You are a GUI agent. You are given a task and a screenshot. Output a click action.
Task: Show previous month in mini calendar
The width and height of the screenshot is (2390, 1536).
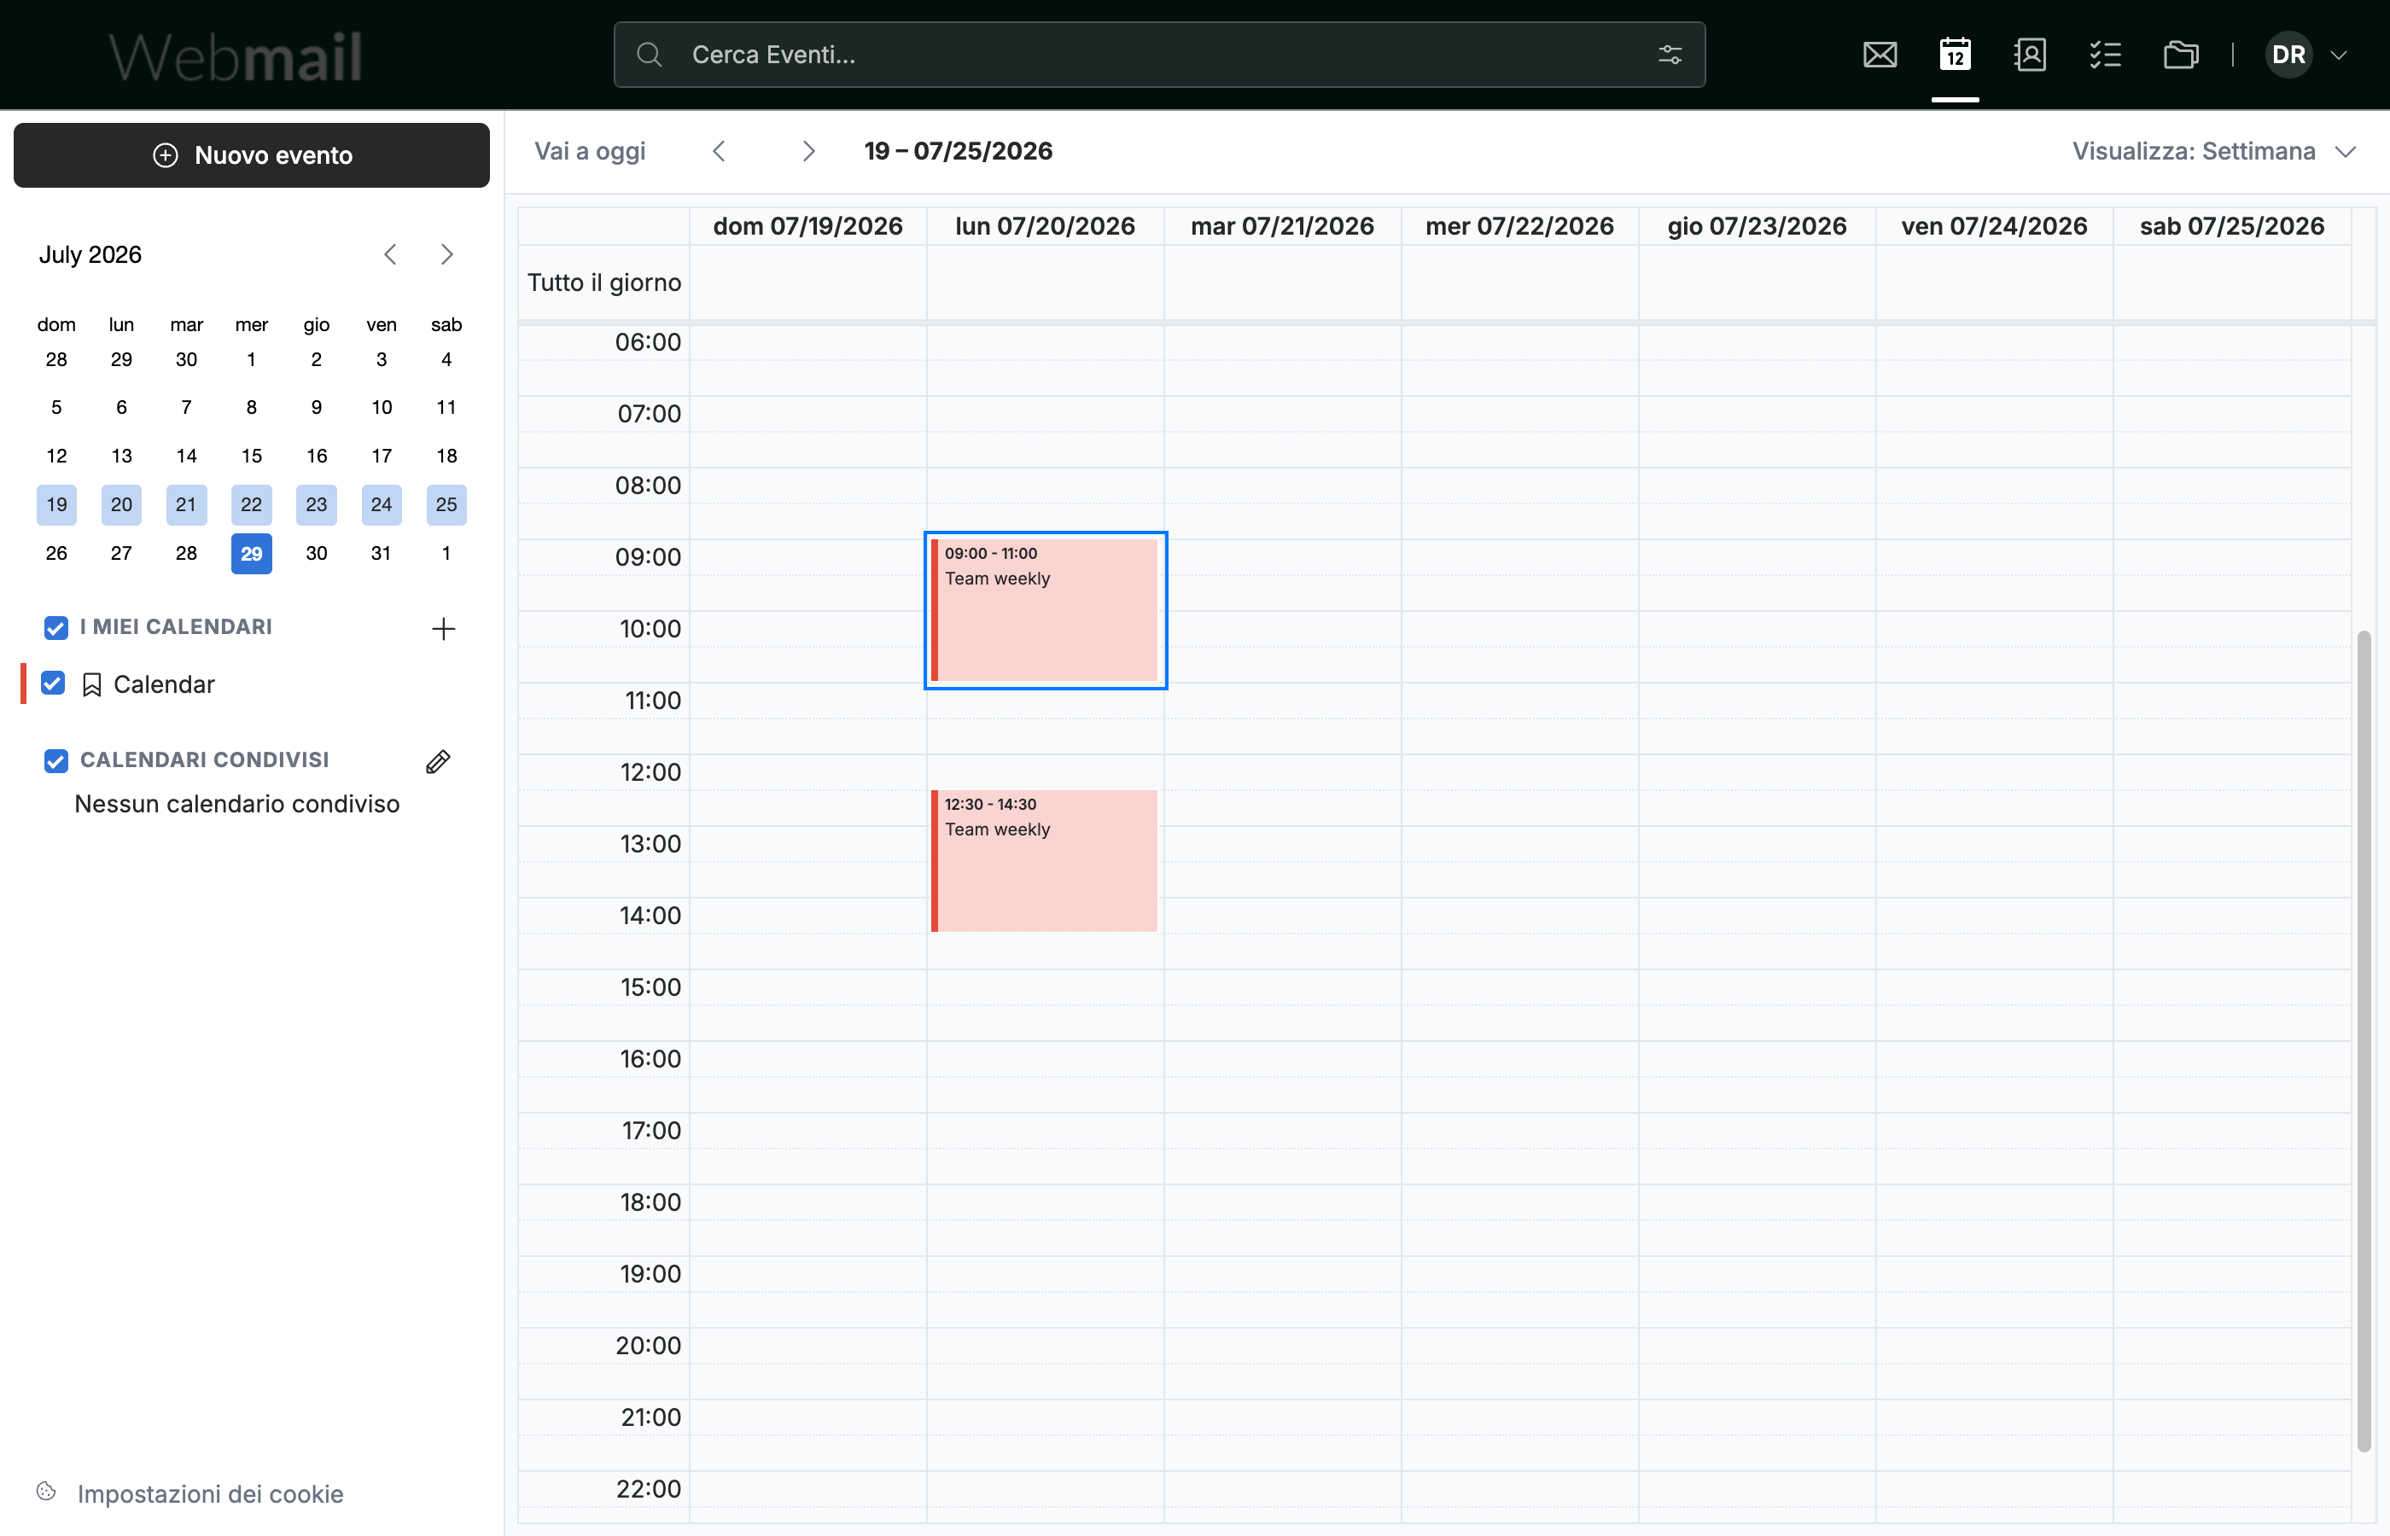(390, 254)
